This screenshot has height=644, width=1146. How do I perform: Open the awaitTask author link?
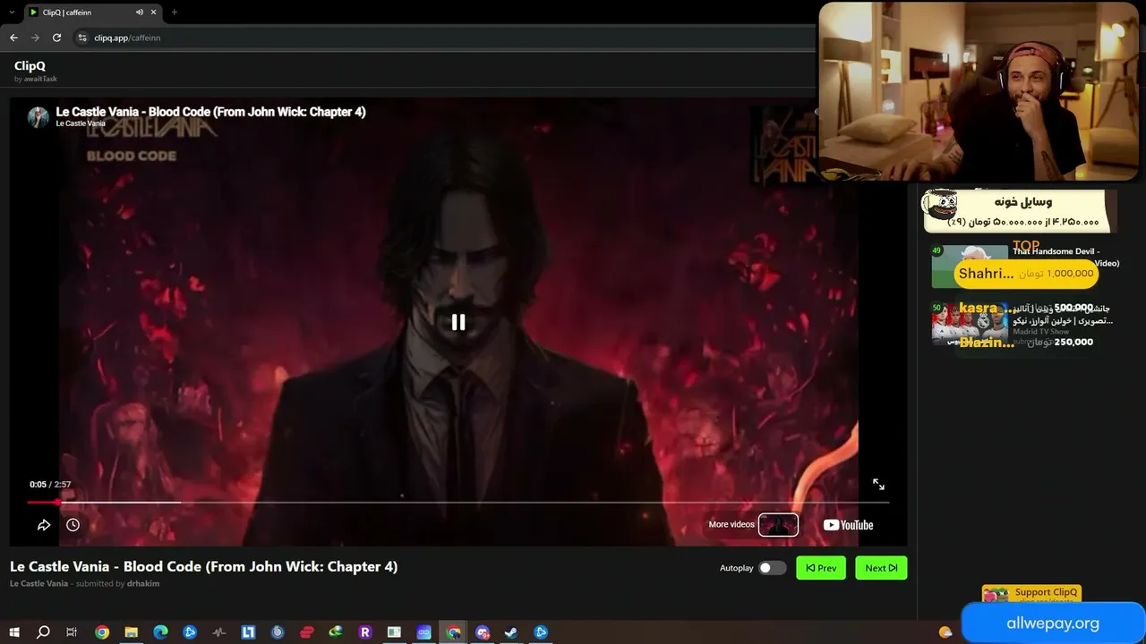point(40,79)
